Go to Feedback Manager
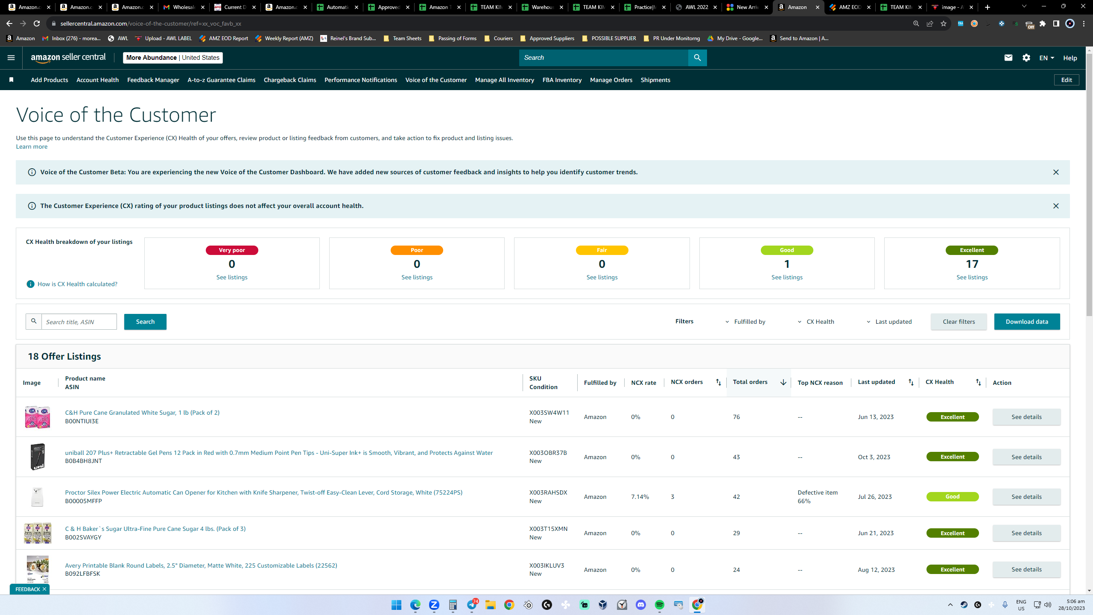The width and height of the screenshot is (1093, 615). click(153, 80)
